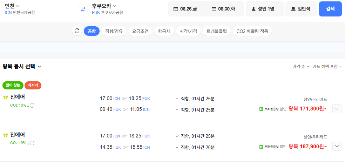This screenshot has height=162, width=345.
Task: Expand 14:35 FUK return flight details
Action: tap(177, 147)
